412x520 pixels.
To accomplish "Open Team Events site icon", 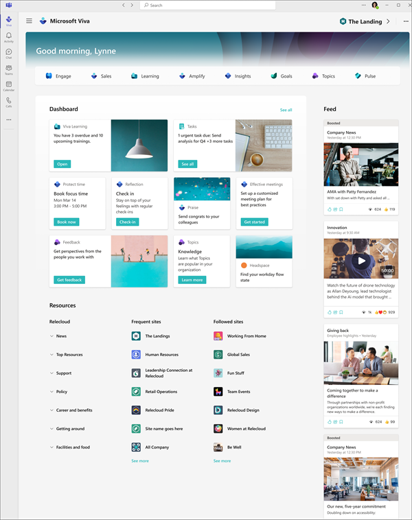I will pyautogui.click(x=218, y=392).
